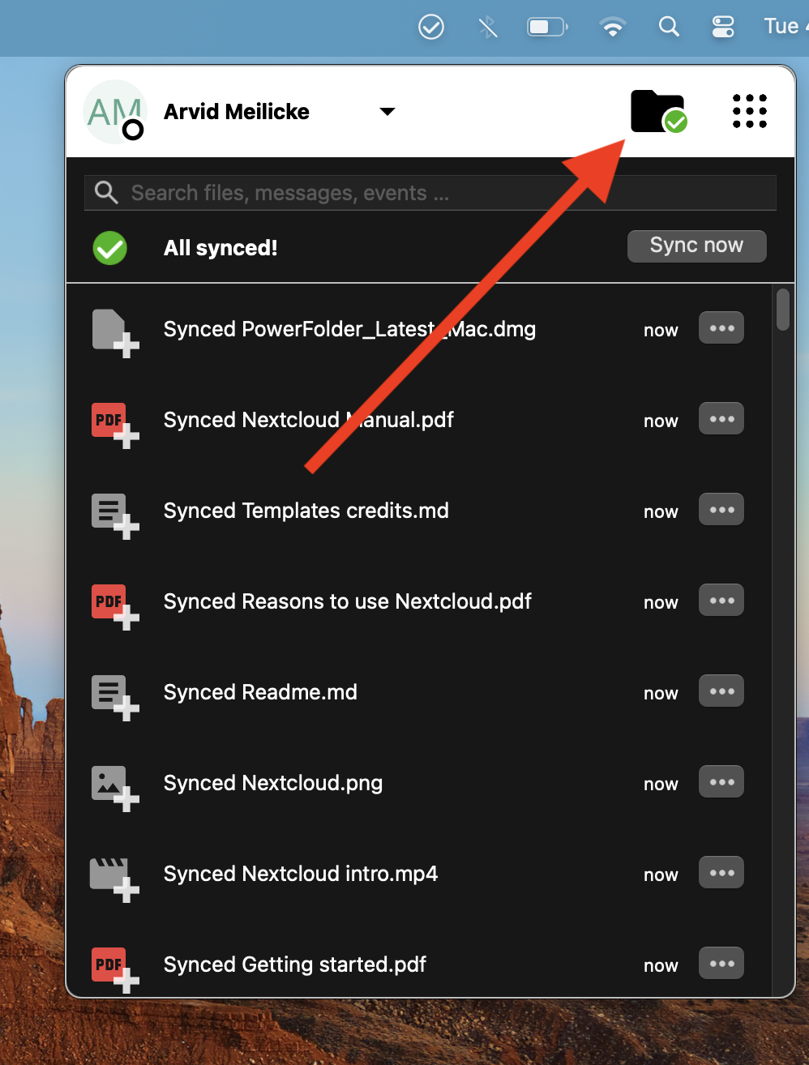The width and height of the screenshot is (809, 1065).
Task: Open more options for PowerFolder_Latest_Mac.dmg
Action: (x=721, y=328)
